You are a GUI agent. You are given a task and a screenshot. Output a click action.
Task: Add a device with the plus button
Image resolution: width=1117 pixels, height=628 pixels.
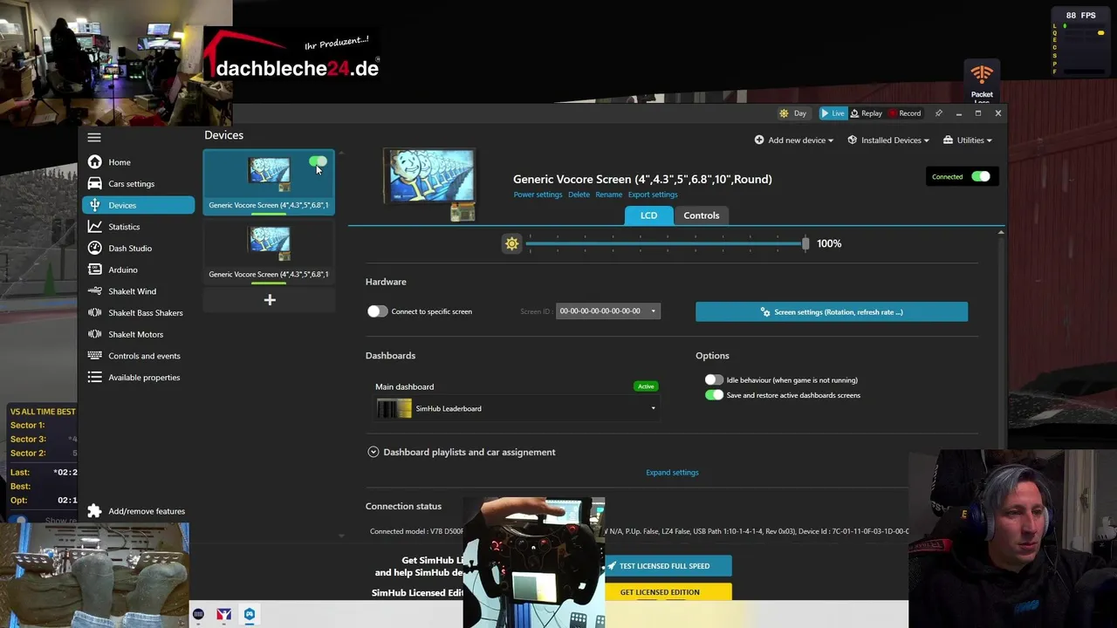click(270, 300)
